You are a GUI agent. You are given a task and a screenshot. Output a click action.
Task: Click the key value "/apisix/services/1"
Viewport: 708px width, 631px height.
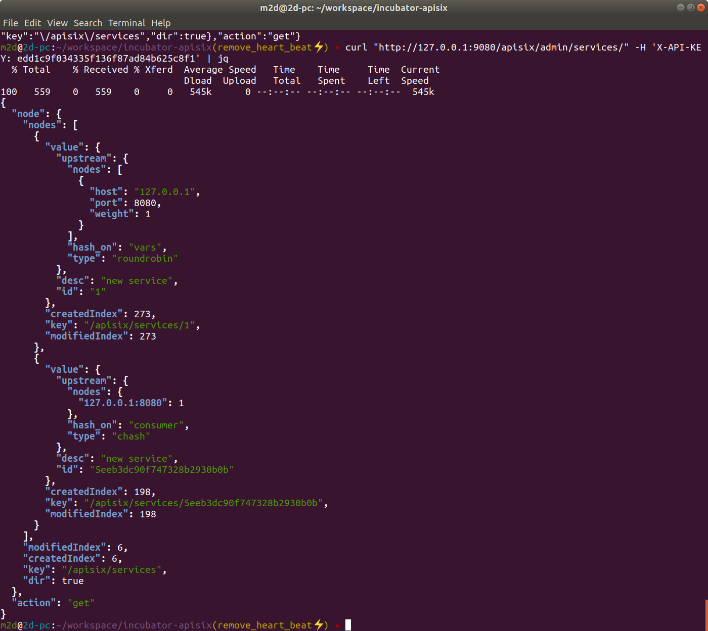(140, 325)
